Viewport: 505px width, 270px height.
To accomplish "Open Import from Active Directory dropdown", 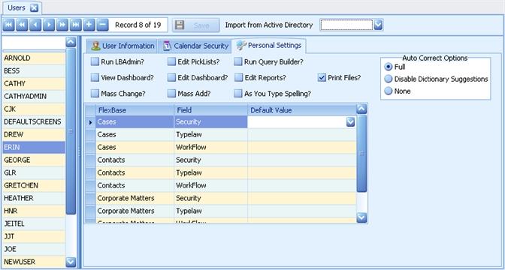I will click(379, 25).
